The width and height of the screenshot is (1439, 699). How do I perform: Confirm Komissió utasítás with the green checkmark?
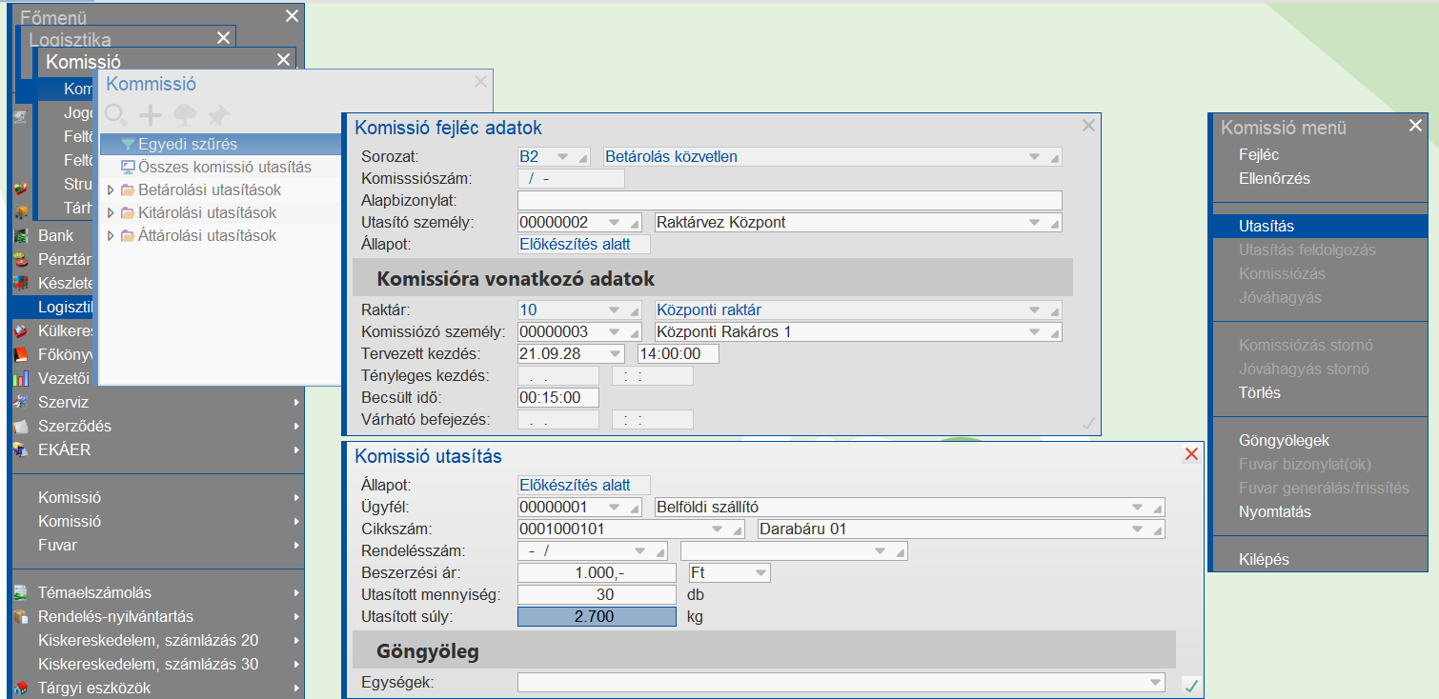(1190, 684)
